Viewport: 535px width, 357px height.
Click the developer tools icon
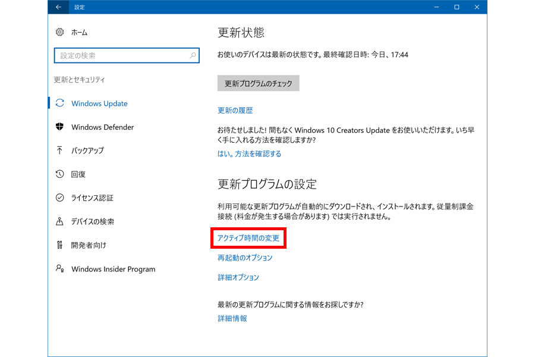[59, 245]
